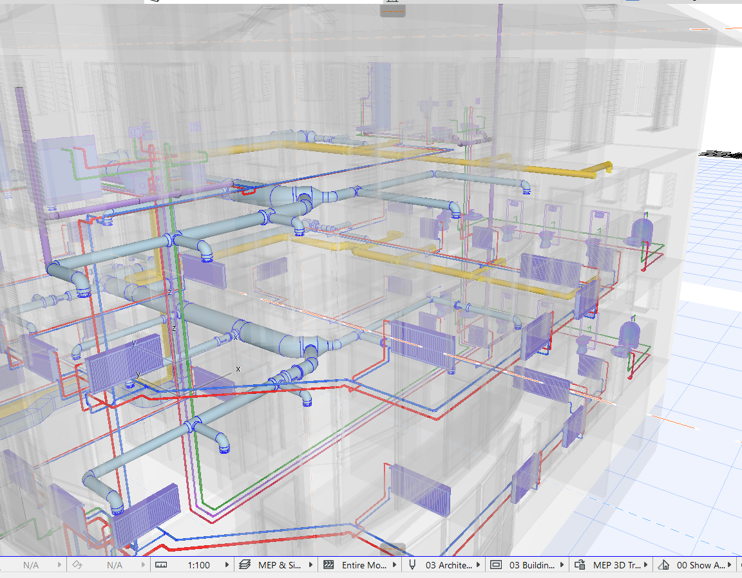Viewport: 742px width, 578px height.
Task: Open the arrow next to 1:100 scale
Action: [227, 564]
